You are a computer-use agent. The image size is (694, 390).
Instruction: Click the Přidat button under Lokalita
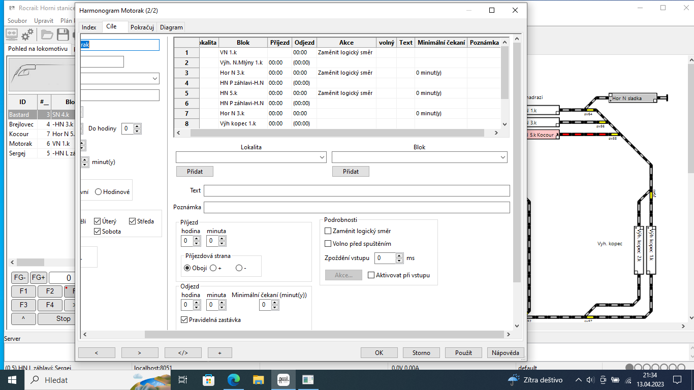pyautogui.click(x=195, y=172)
